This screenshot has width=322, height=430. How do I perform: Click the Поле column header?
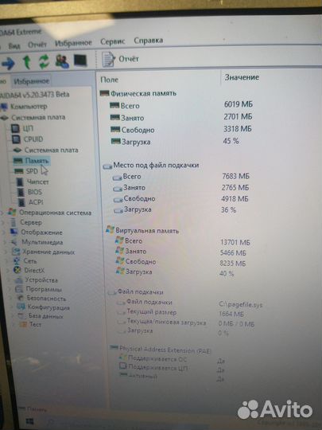click(110, 80)
